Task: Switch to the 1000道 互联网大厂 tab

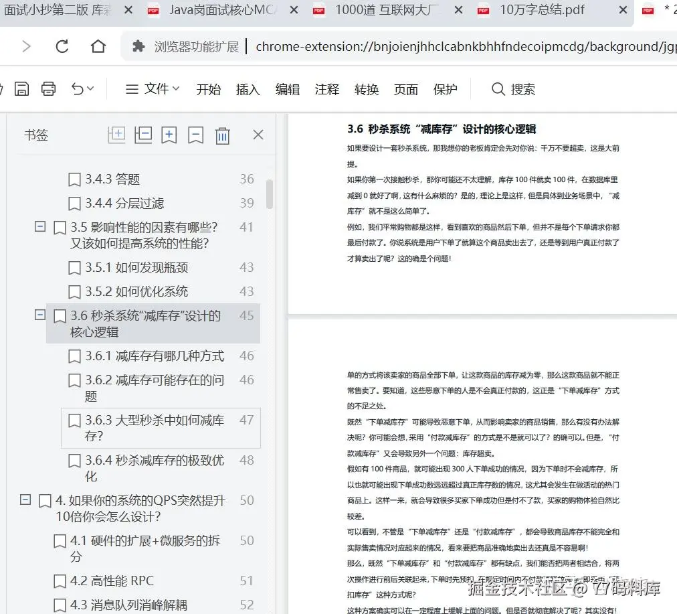Action: click(388, 10)
